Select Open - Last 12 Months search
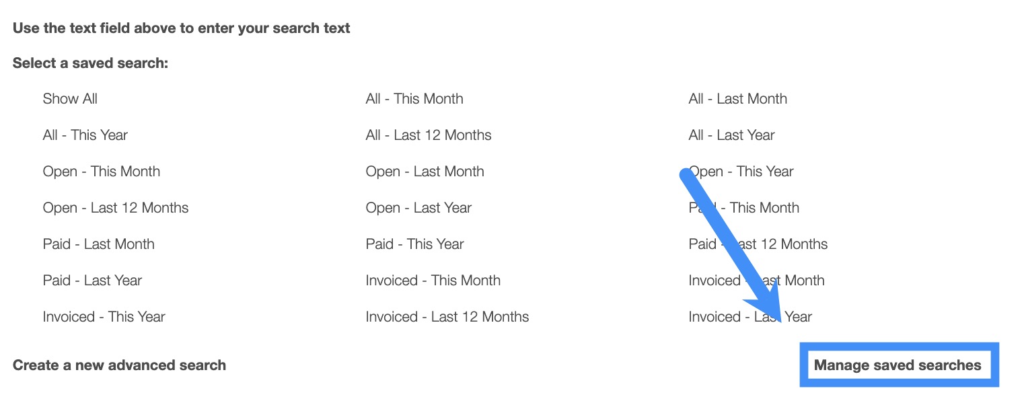The width and height of the screenshot is (1024, 397). pyautogui.click(x=115, y=208)
